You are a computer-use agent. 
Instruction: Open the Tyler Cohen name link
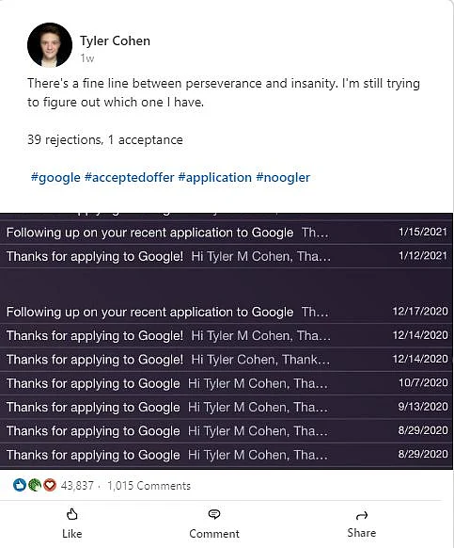pyautogui.click(x=116, y=40)
